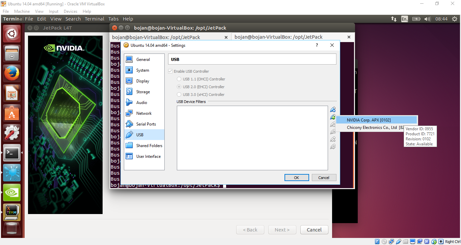Open the volume menu in top panel

(x=428, y=19)
